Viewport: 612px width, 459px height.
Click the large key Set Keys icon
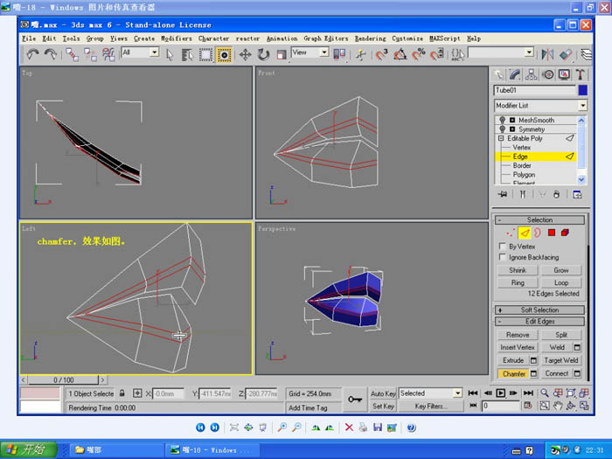click(355, 400)
